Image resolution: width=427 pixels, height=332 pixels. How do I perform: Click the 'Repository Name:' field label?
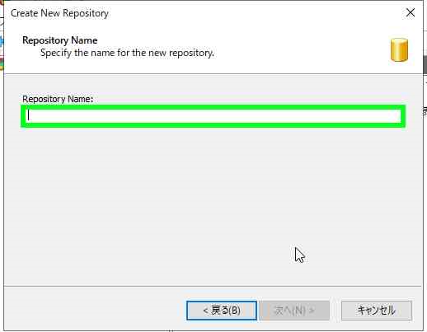click(x=58, y=99)
